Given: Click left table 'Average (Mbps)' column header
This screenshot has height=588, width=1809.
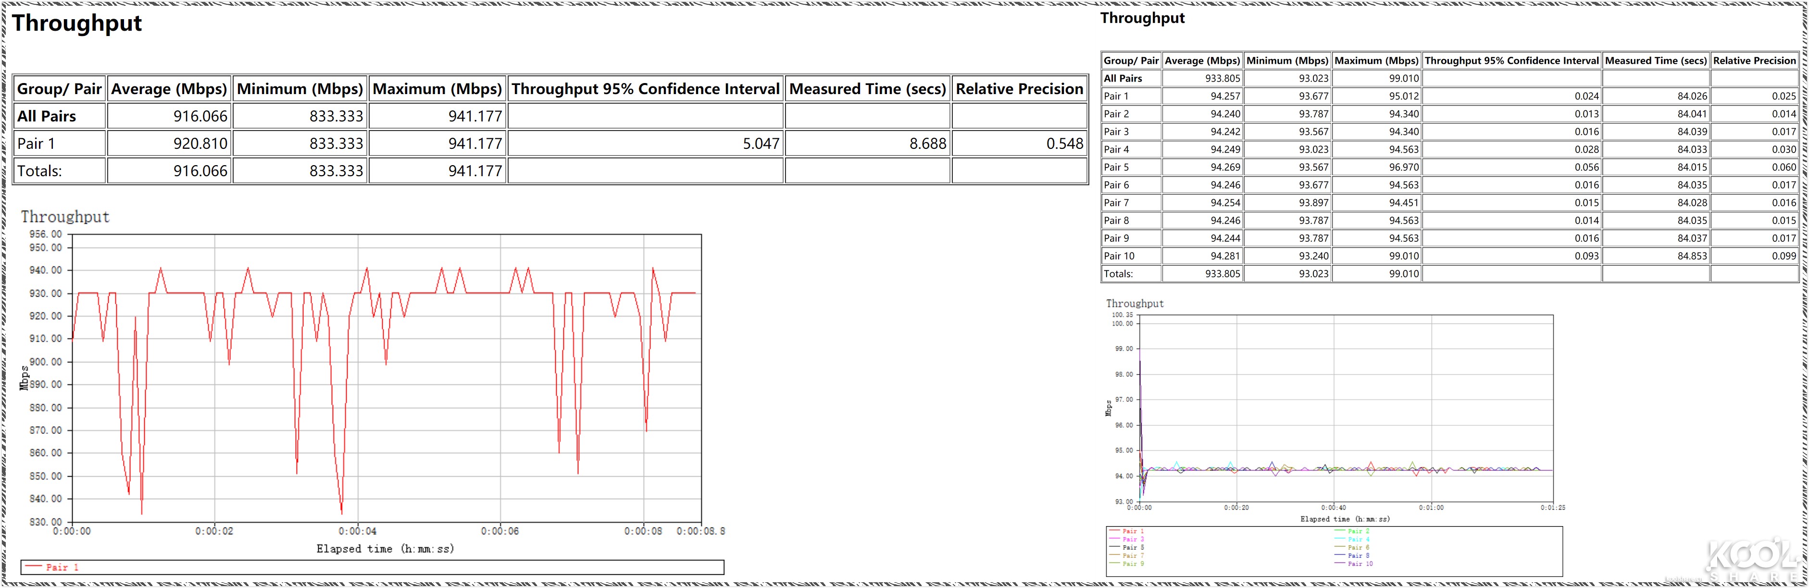Looking at the screenshot, I should [x=169, y=89].
